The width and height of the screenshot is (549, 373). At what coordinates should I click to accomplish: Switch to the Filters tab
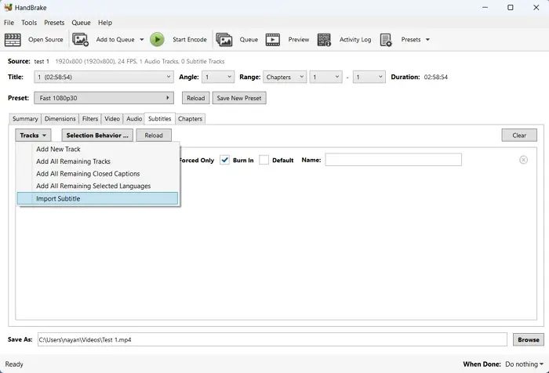[90, 119]
